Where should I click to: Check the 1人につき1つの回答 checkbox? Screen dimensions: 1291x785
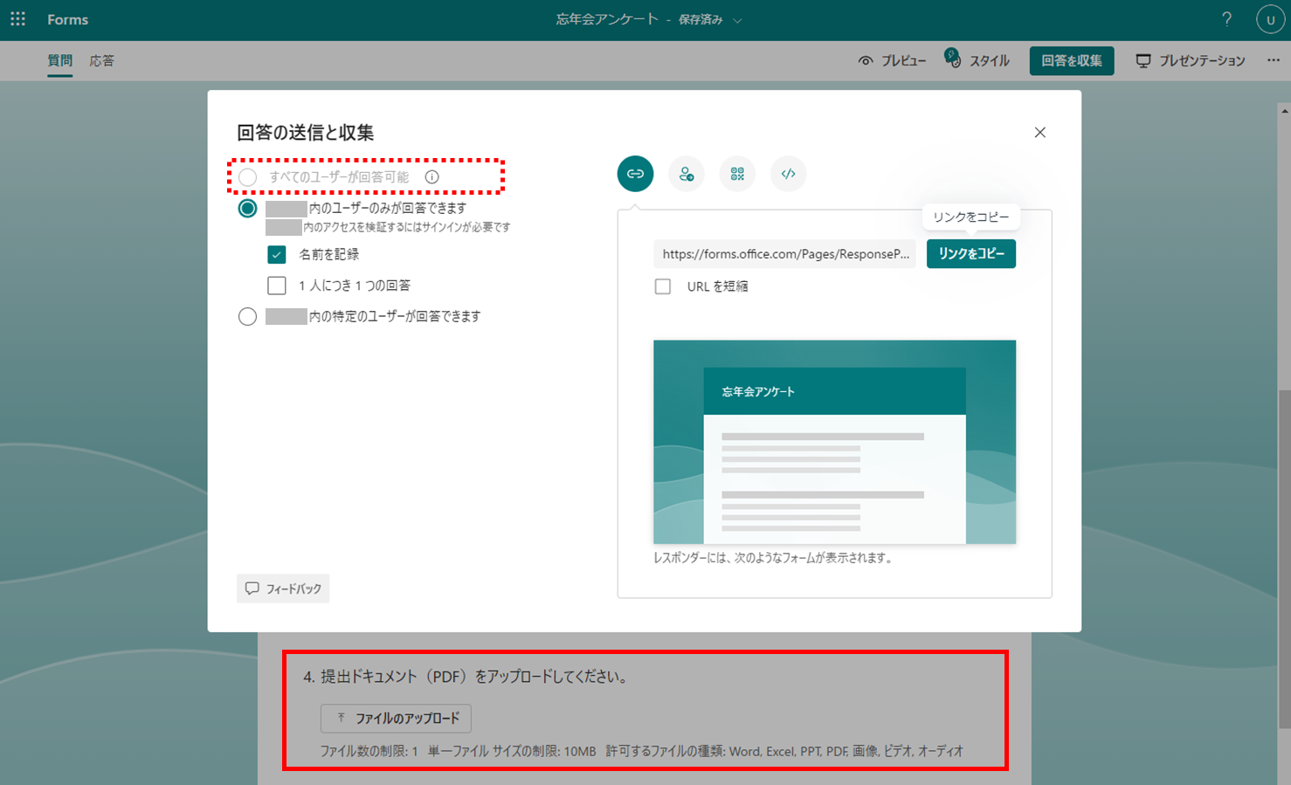tap(277, 286)
